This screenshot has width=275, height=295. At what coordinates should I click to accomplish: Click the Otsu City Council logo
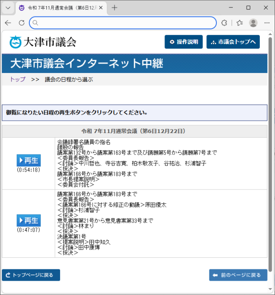click(x=43, y=42)
